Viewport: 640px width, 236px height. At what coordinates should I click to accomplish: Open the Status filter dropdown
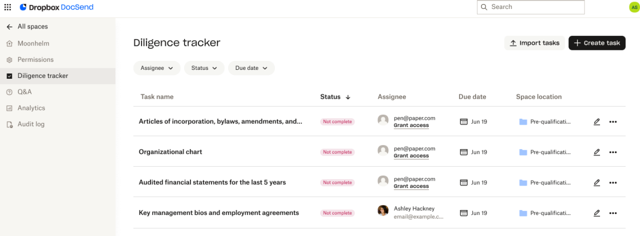tap(204, 68)
